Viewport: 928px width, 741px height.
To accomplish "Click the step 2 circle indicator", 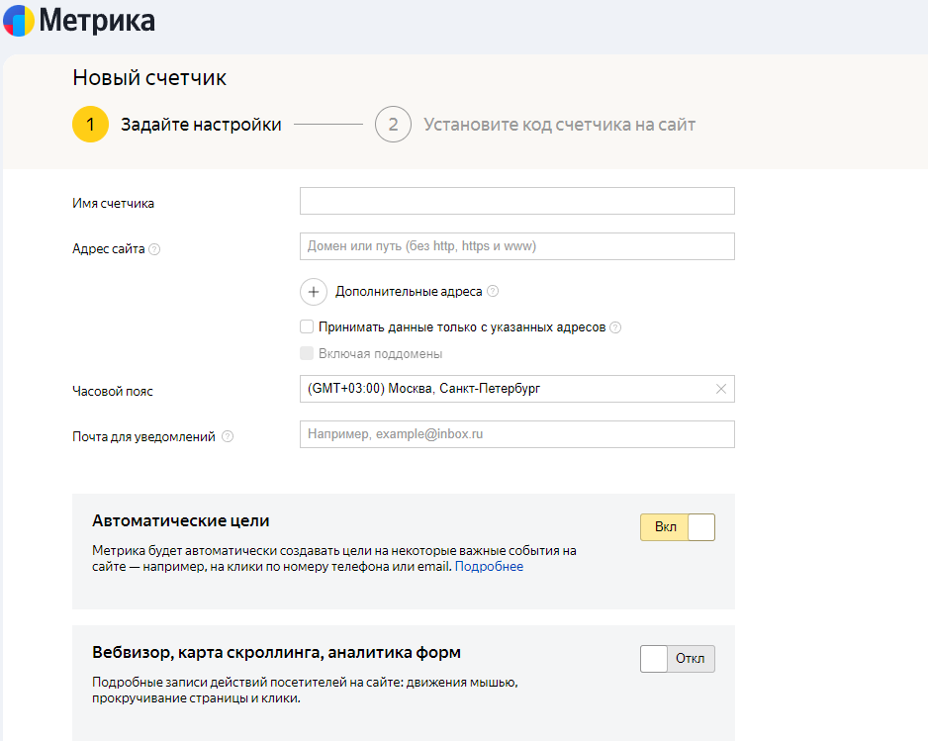I will pos(393,125).
